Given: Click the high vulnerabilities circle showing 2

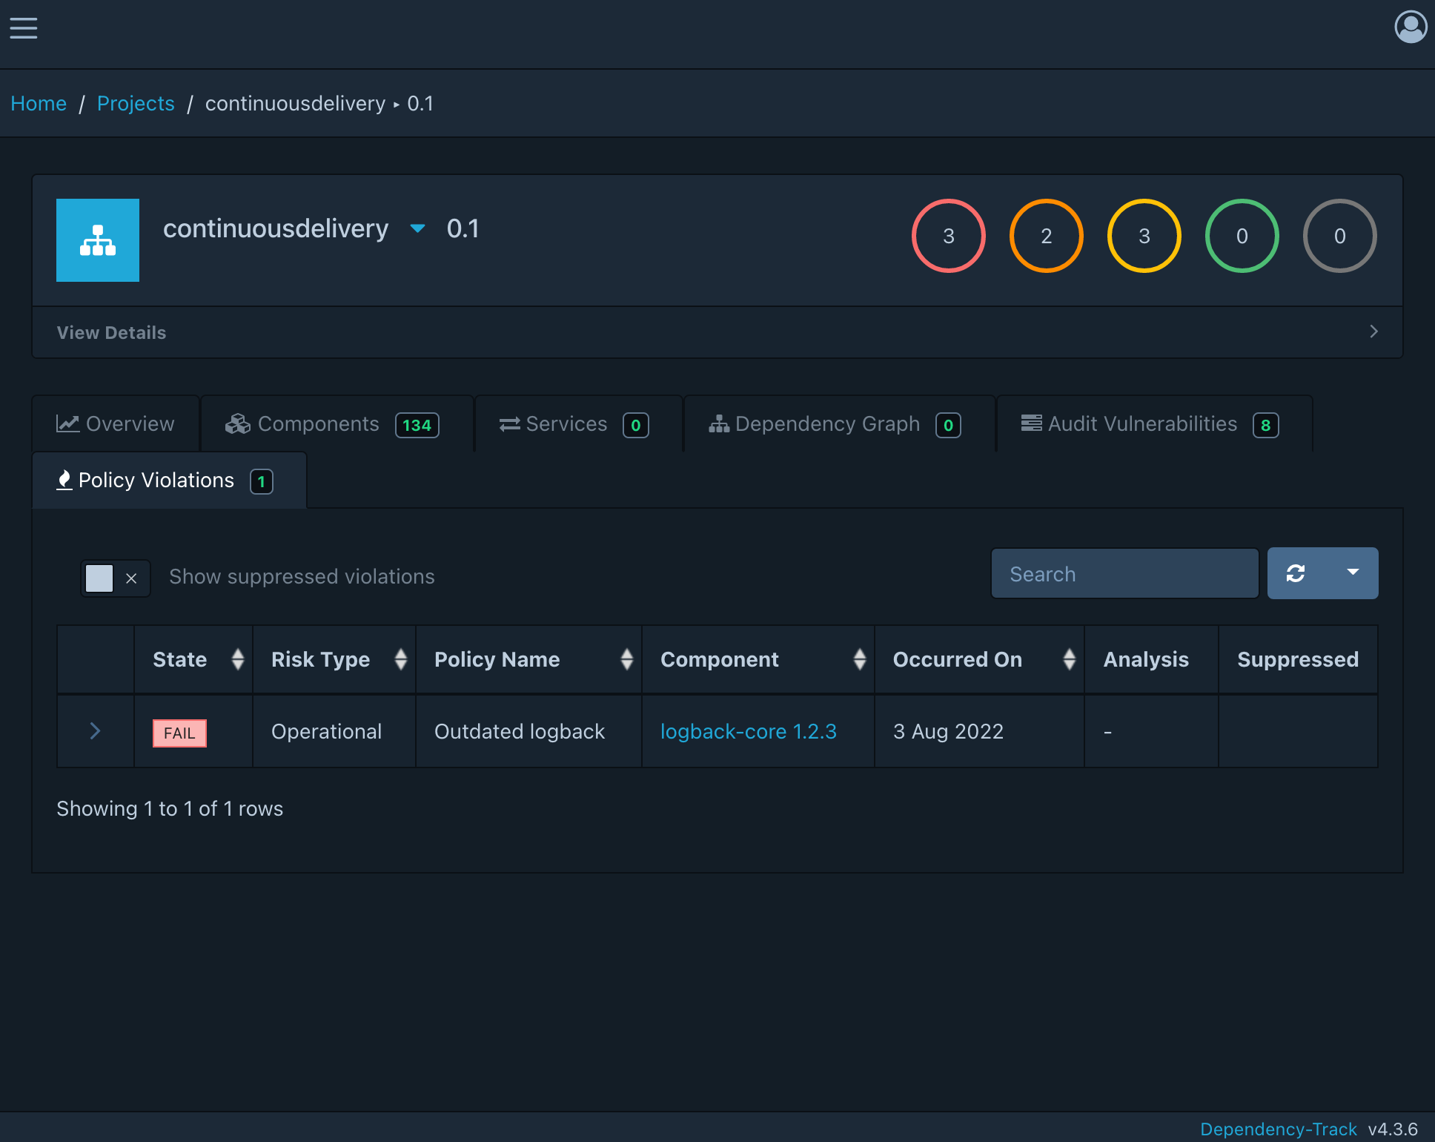Looking at the screenshot, I should click(x=1047, y=236).
